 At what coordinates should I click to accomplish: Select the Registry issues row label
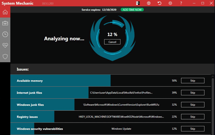click(27, 117)
